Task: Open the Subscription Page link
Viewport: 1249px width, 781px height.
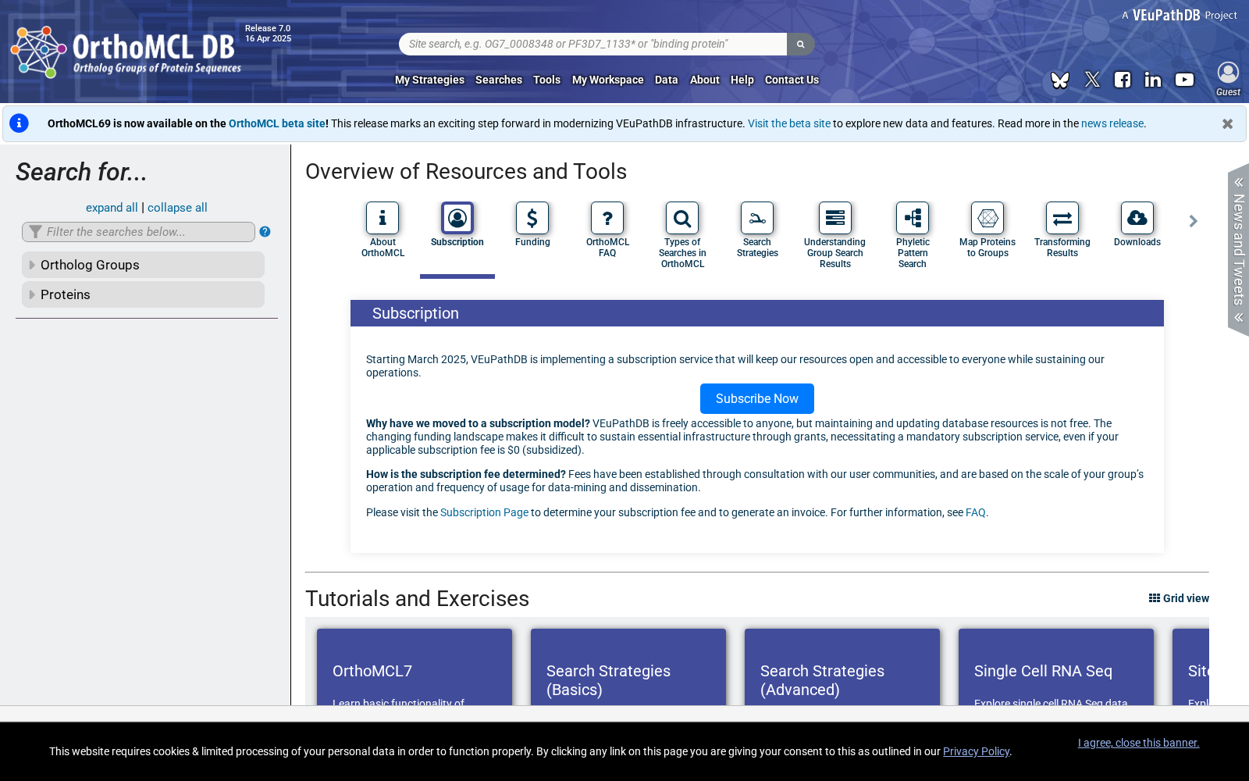Action: tap(484, 512)
